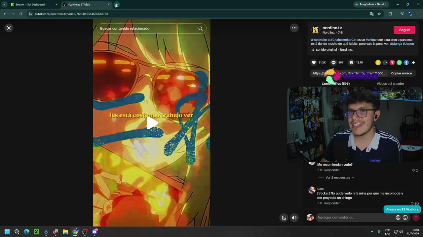Share the video to WhatsApp
The image size is (423, 237).
pos(399,63)
